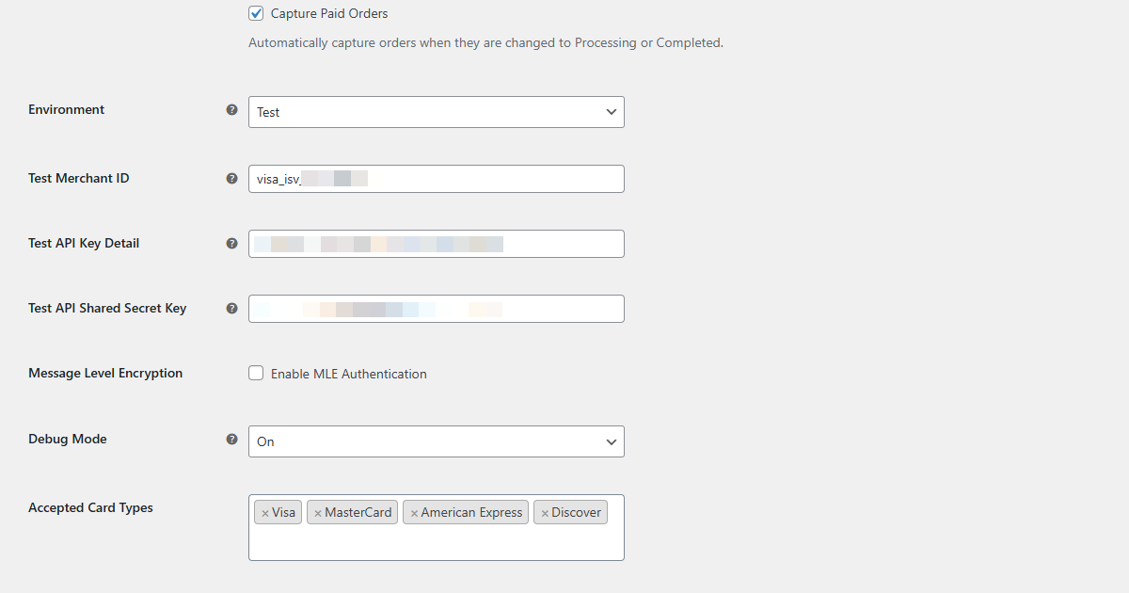Screen dimensions: 1129x593
Task: Open the Environment help tooltip icon
Action: tap(231, 110)
